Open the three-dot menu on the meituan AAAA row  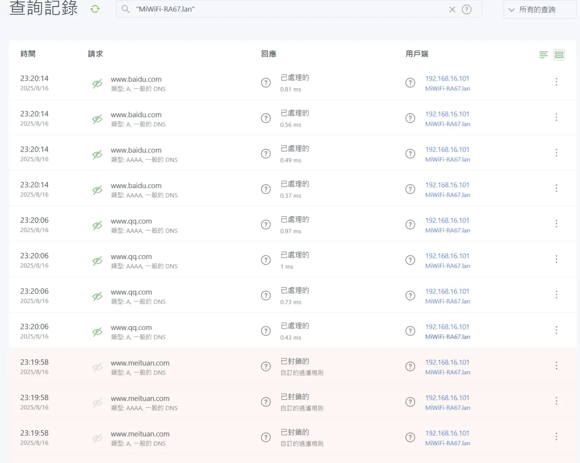(556, 401)
